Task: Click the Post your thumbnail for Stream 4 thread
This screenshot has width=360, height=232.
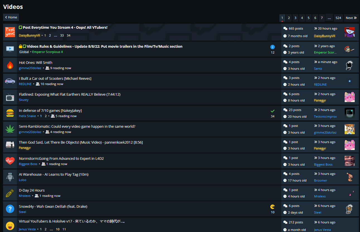Action: (x=10, y=32)
